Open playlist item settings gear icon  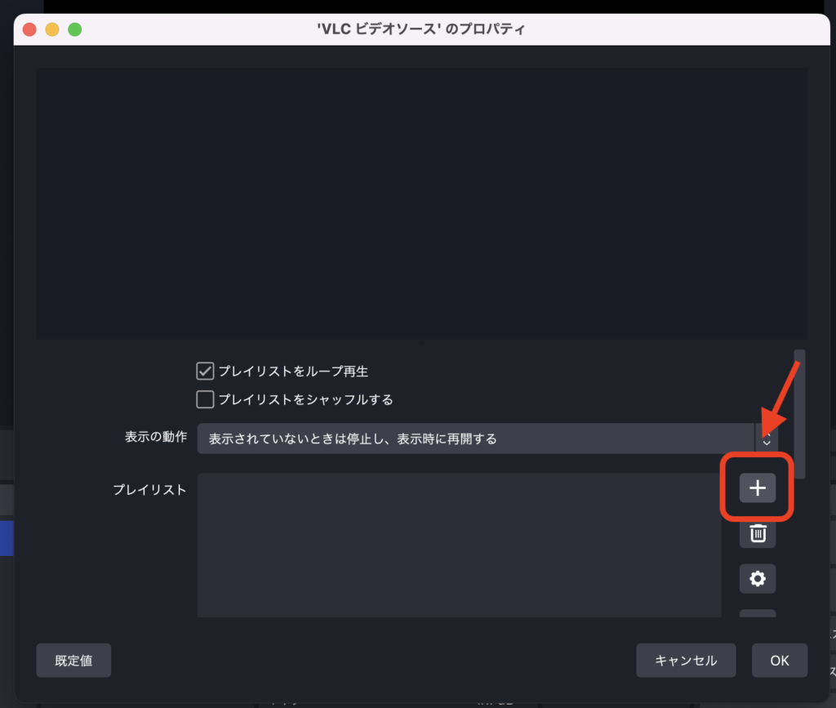[757, 578]
